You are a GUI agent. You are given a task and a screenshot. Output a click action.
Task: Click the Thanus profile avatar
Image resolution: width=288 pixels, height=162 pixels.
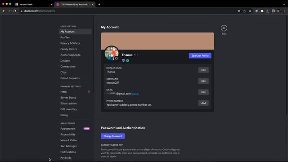112,53
